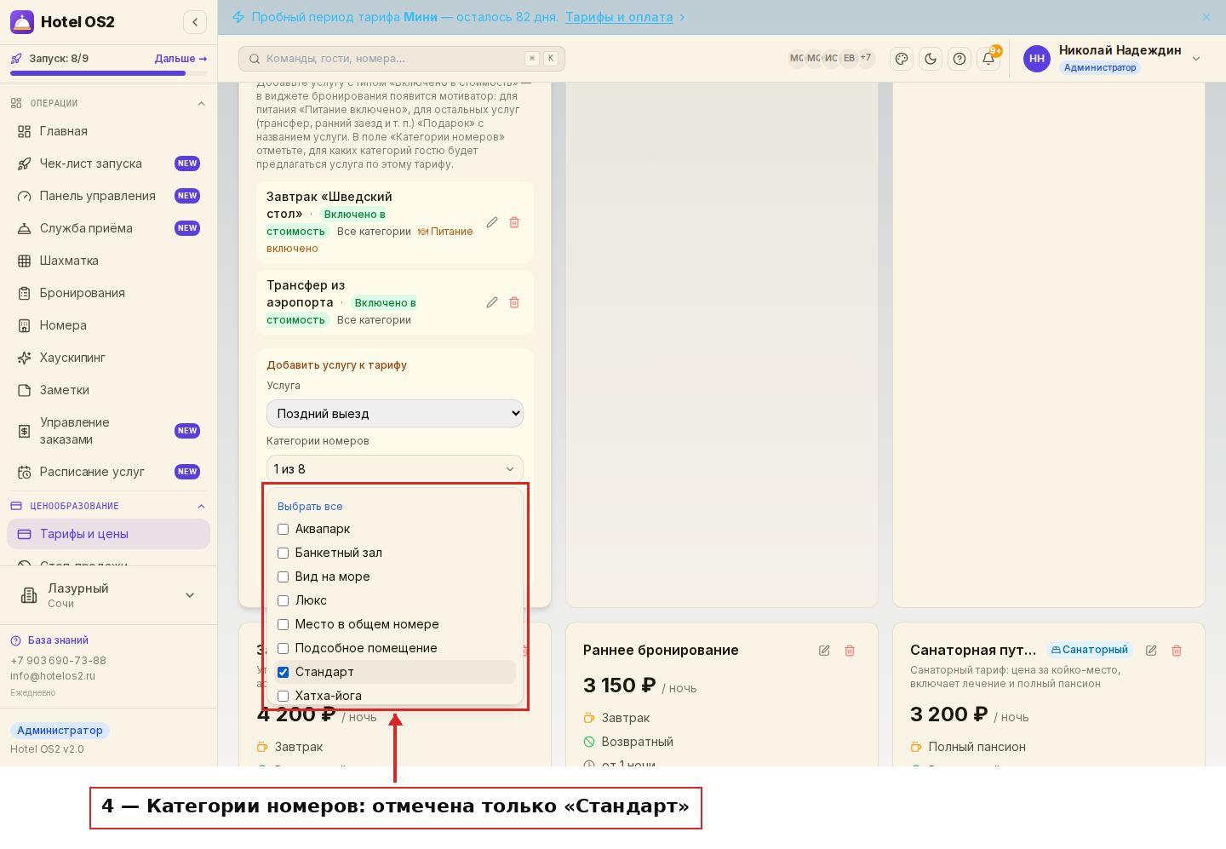Viewport: 1226px width, 849px height.
Task: Open Бронирования in the sidebar
Action: pos(108,293)
